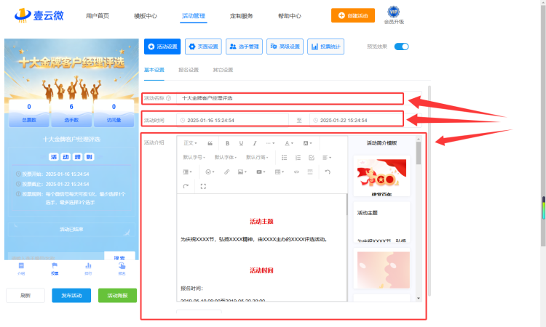Undo the last edit in the editor
The width and height of the screenshot is (546, 327).
click(x=328, y=172)
